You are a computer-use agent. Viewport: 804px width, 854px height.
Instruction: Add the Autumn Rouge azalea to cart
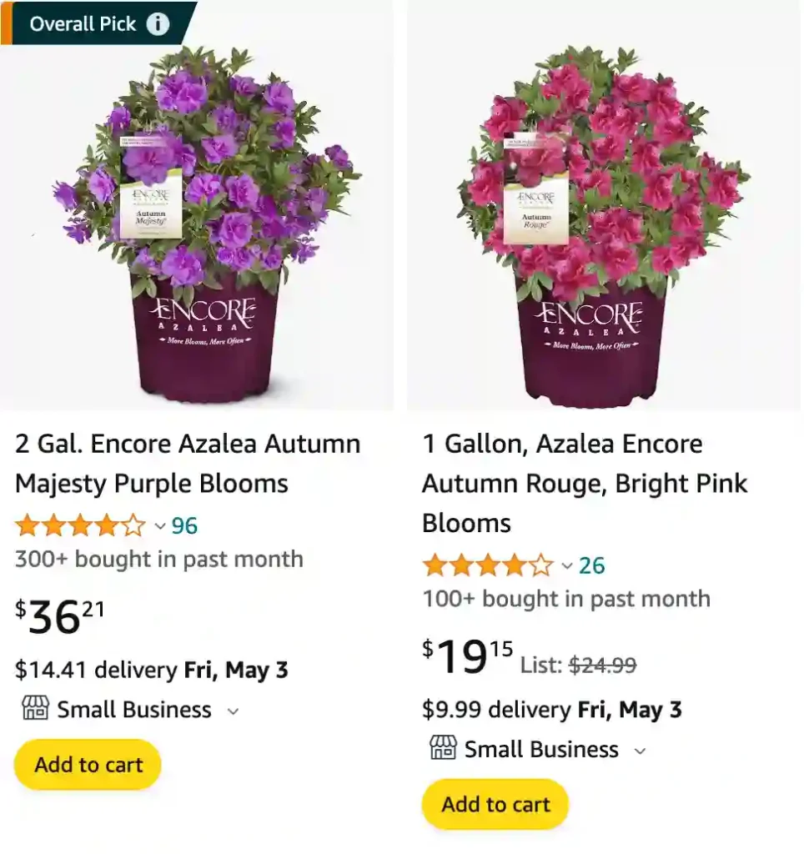(495, 804)
